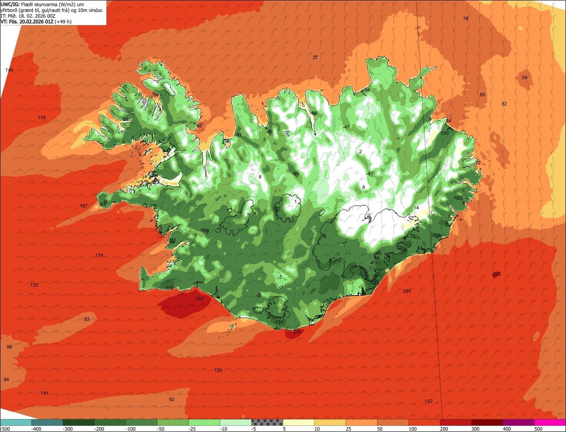Select the -131 value in southern Iceland
The image size is (566, 432).
pos(279,322)
